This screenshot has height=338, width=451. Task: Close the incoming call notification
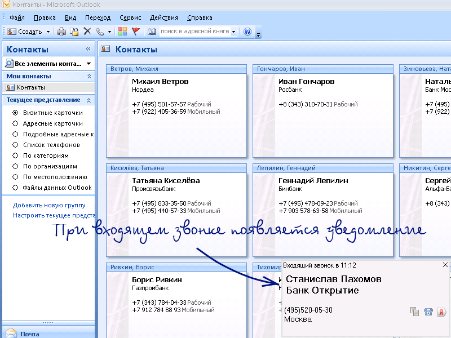[x=445, y=265]
